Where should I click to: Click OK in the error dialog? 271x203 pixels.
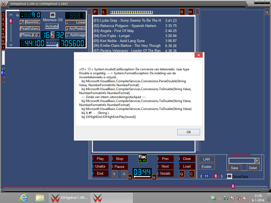pyautogui.click(x=188, y=132)
